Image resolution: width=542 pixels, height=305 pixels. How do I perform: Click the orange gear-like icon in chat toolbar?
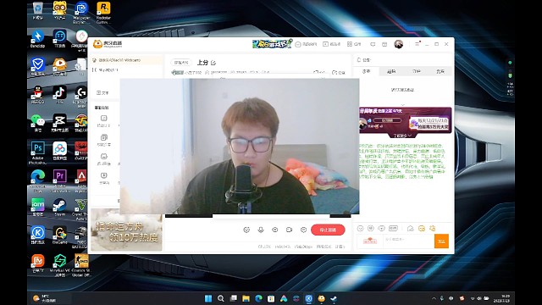pyautogui.click(x=433, y=228)
